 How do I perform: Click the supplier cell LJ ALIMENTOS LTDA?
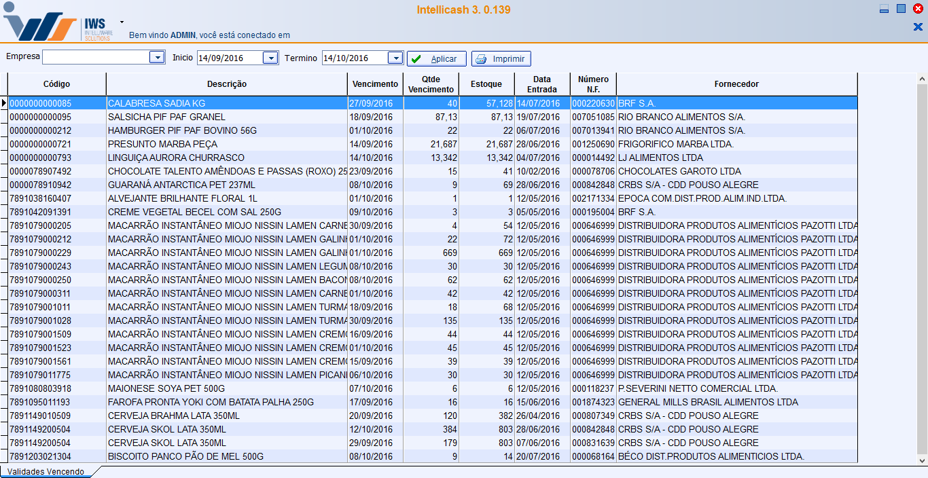click(x=737, y=158)
